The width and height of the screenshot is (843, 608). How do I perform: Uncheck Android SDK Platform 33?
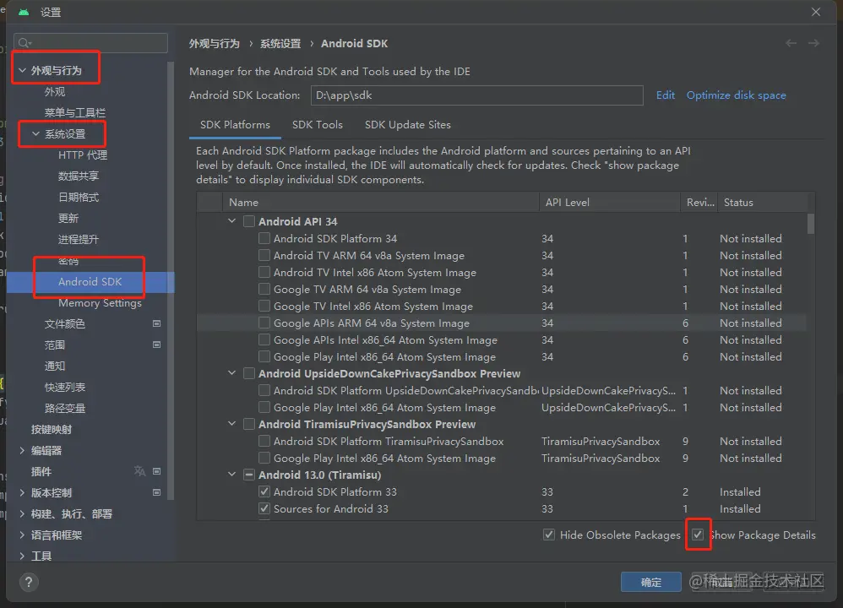(x=264, y=491)
